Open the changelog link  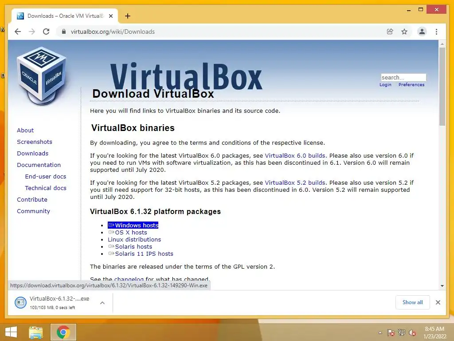point(129,279)
